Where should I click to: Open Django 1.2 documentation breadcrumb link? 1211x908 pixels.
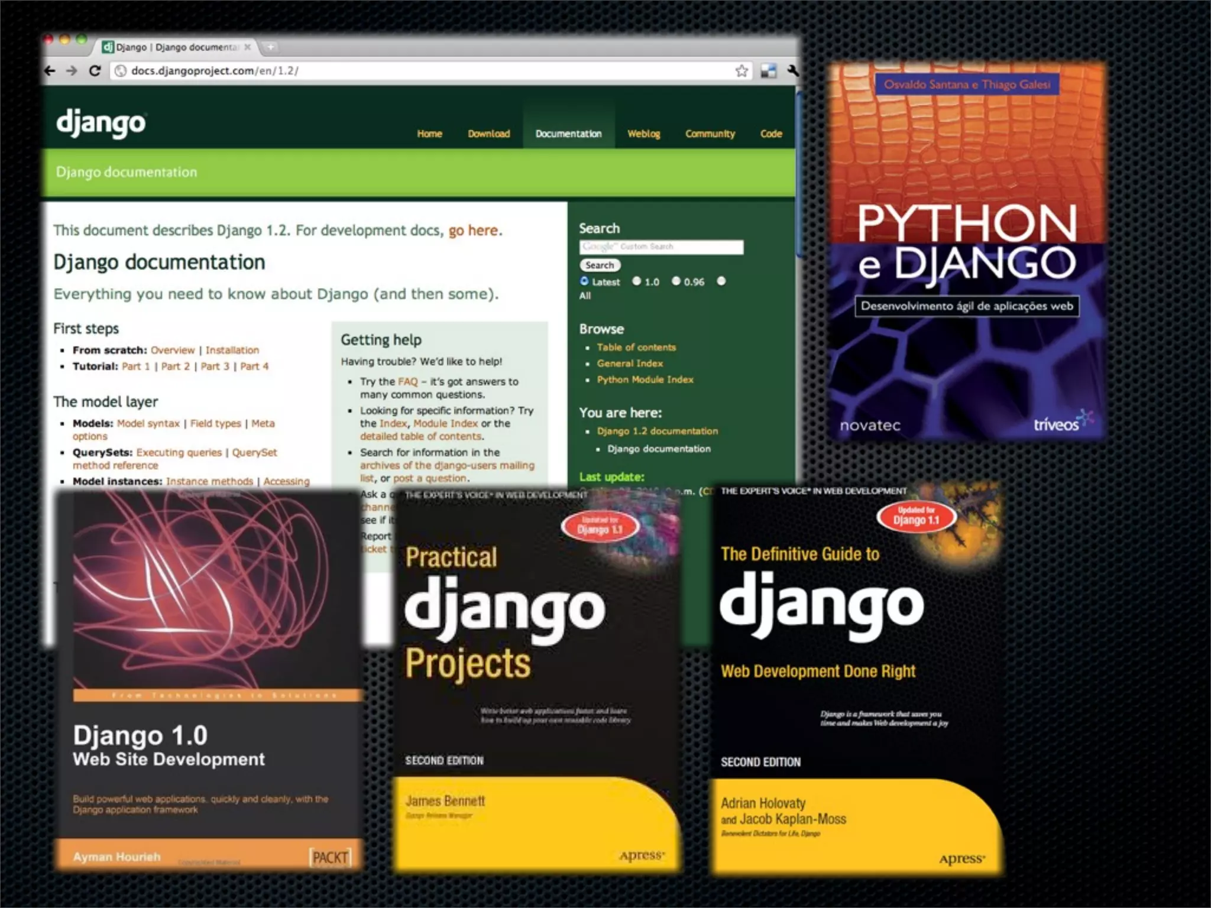658,431
